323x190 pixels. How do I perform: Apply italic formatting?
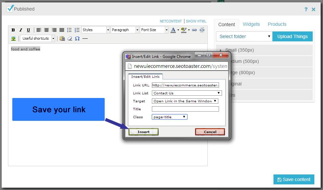point(21,30)
